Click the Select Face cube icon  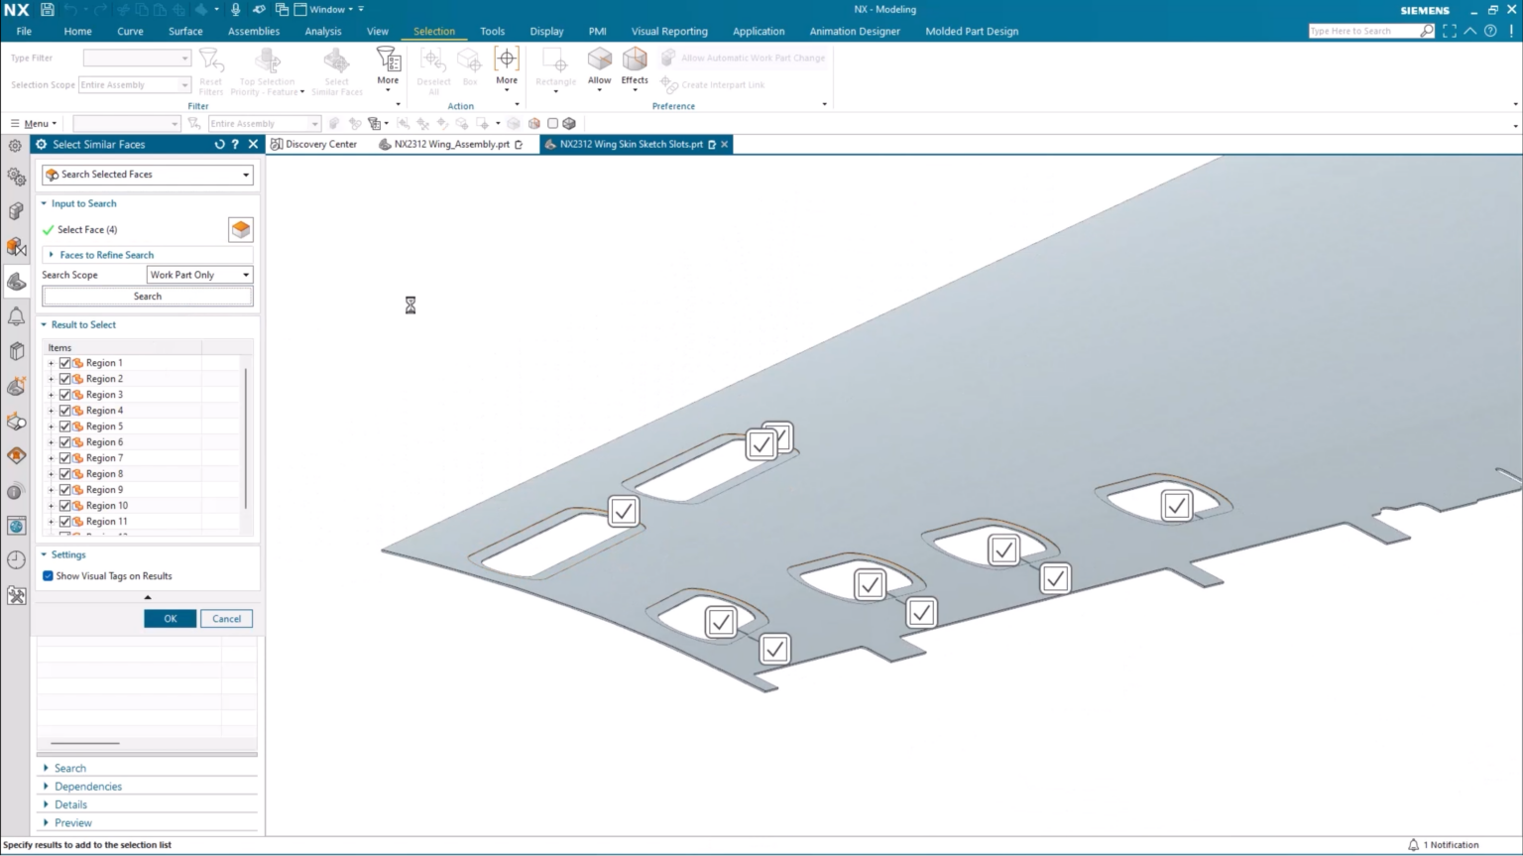coord(240,230)
